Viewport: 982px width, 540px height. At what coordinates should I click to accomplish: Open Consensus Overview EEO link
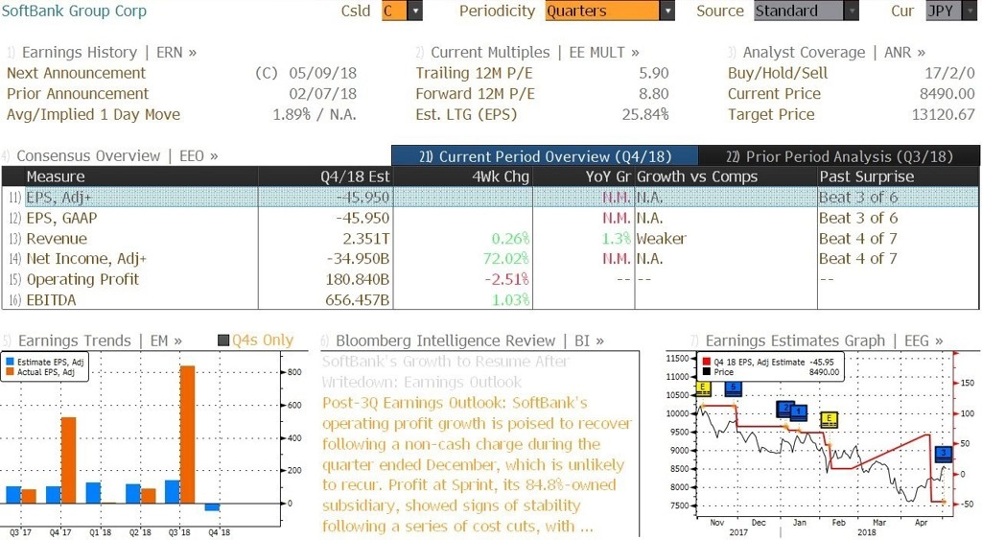[117, 155]
